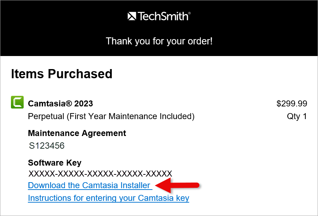The height and width of the screenshot is (216, 318).
Task: Select the Camtasia 2023 product title
Action: pyautogui.click(x=60, y=104)
